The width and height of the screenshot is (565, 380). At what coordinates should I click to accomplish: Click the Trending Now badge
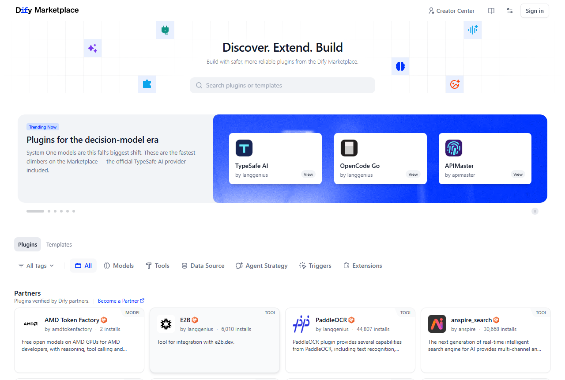[x=43, y=127]
